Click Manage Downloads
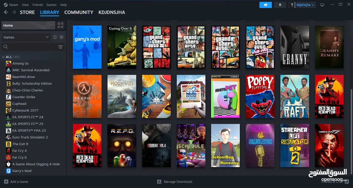The width and height of the screenshot is (353, 188). point(178,182)
